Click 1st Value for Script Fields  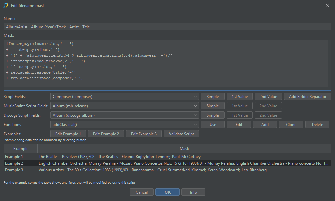click(x=240, y=97)
